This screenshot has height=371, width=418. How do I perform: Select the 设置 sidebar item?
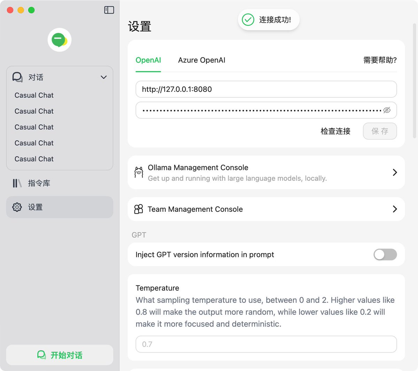(60, 207)
